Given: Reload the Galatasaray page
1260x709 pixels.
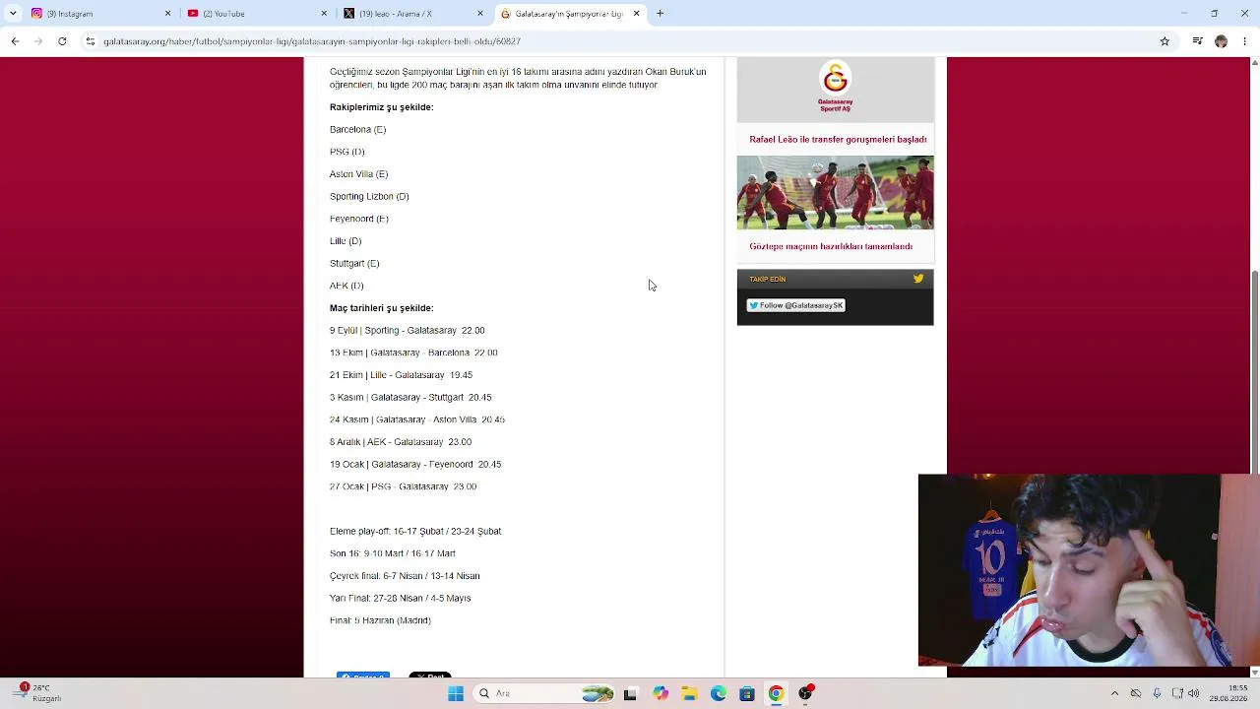Looking at the screenshot, I should click(62, 41).
